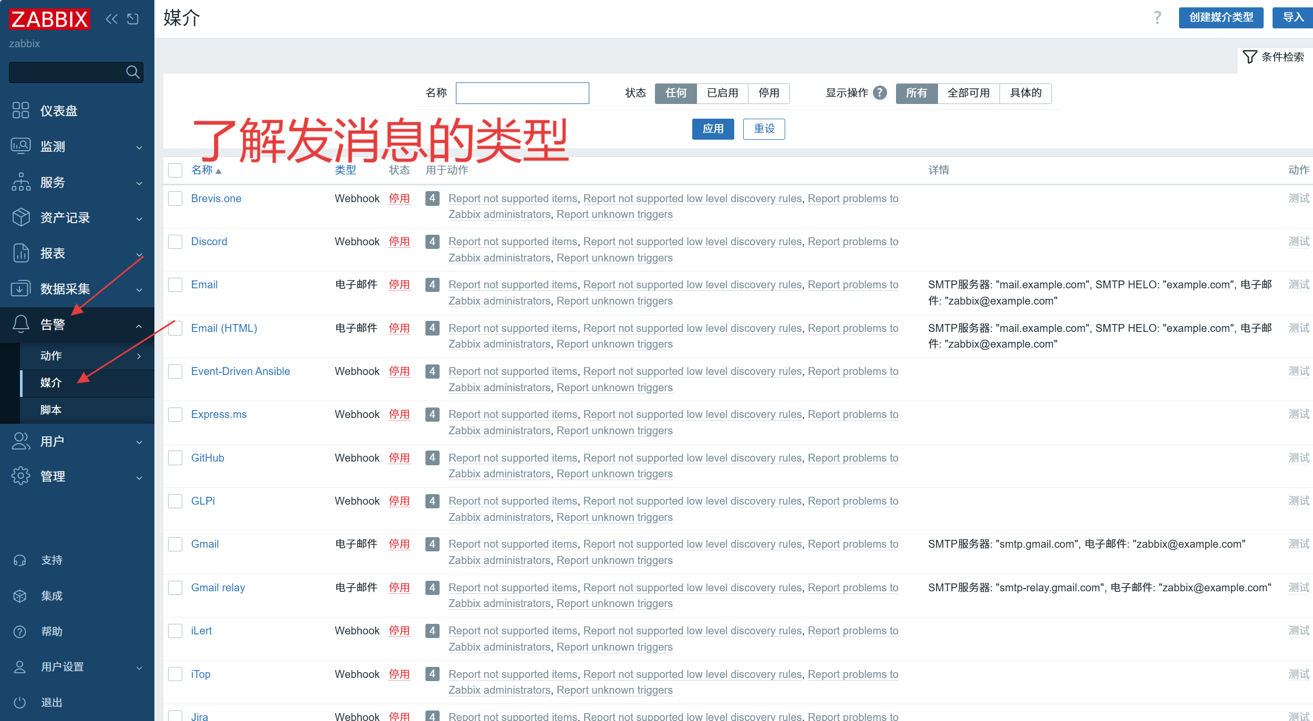Tick the select-all checkbox in the header
1313x721 pixels.
pyautogui.click(x=175, y=170)
